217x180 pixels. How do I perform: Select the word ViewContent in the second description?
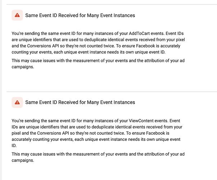point(141,121)
